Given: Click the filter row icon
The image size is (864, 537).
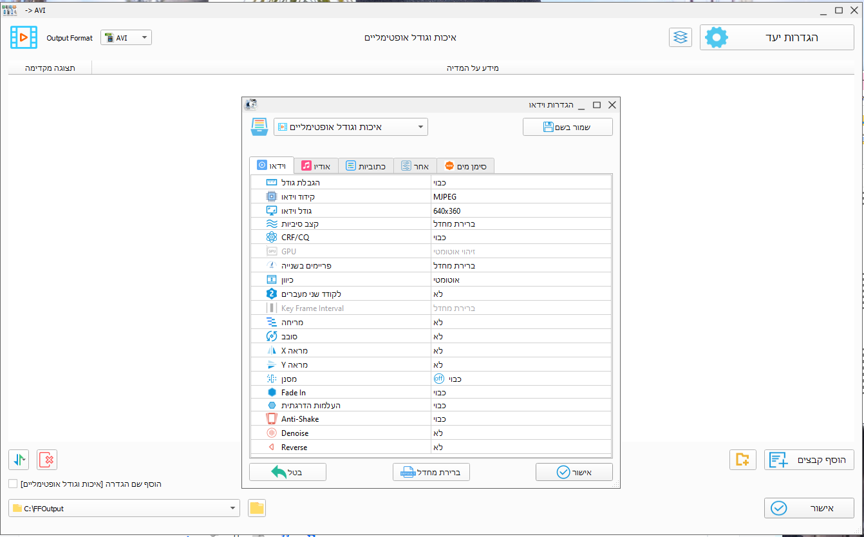Looking at the screenshot, I should point(271,379).
